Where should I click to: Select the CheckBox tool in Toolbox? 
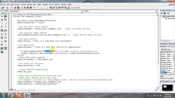pos(2,27)
